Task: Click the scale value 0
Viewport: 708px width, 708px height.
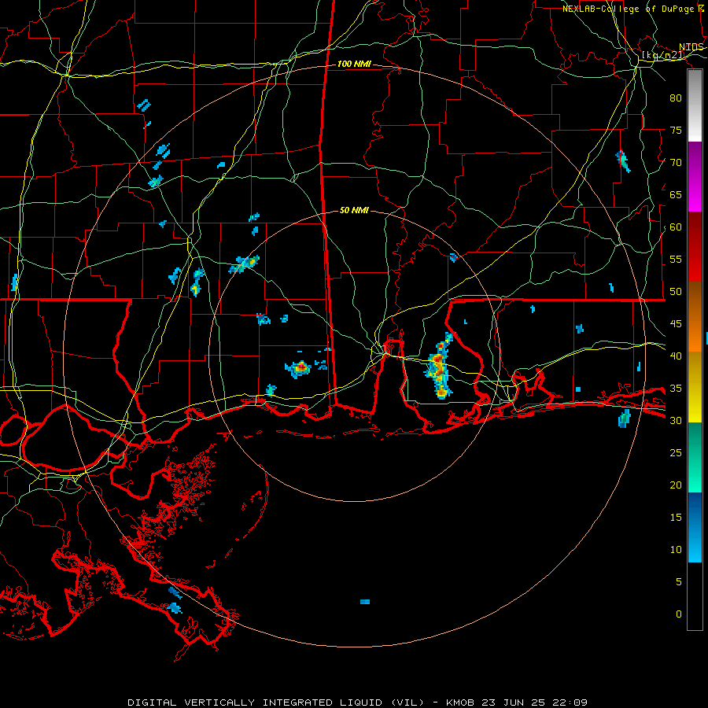Action: point(679,614)
